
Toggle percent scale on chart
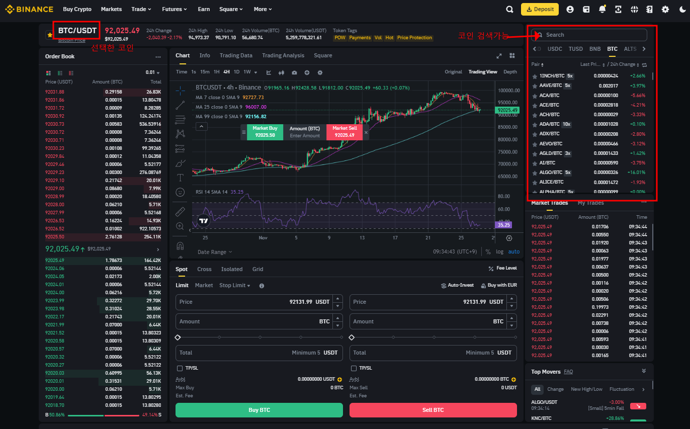(x=487, y=251)
